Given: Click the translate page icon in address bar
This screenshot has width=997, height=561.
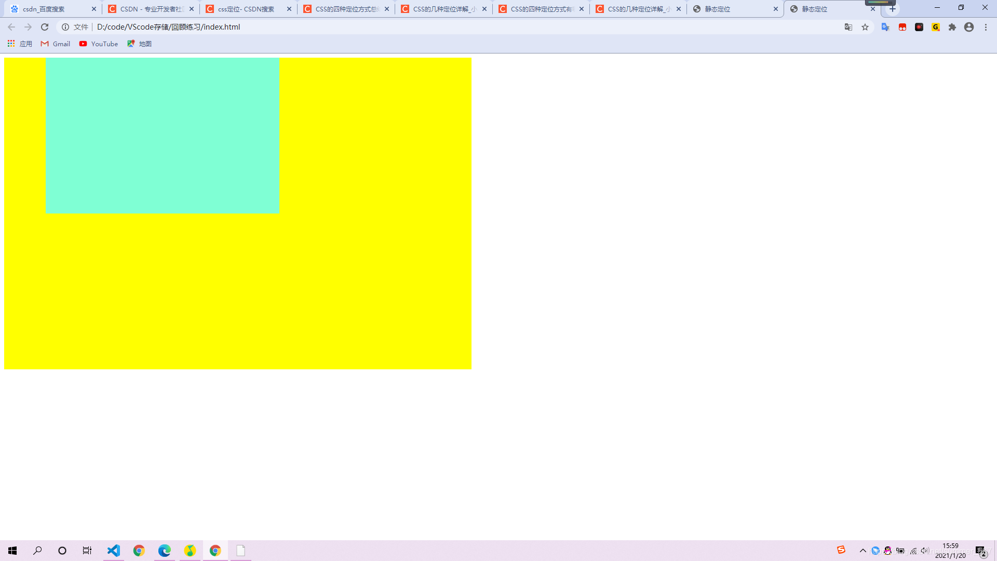Looking at the screenshot, I should tap(848, 27).
